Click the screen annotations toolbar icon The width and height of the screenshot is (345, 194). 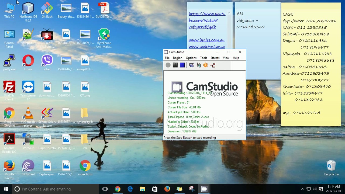point(199,65)
